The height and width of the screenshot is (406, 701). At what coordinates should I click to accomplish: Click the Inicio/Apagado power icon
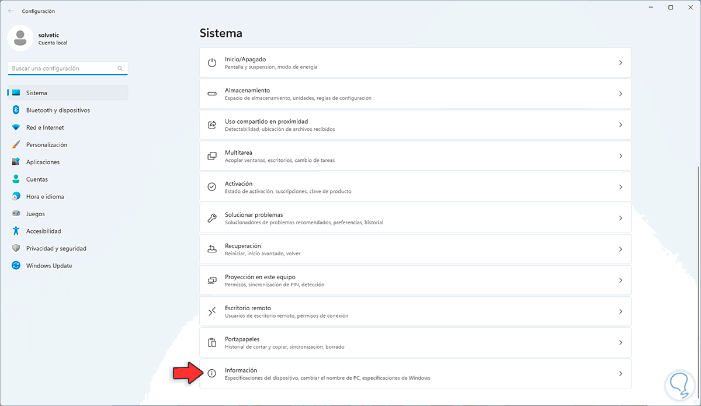[x=212, y=63]
